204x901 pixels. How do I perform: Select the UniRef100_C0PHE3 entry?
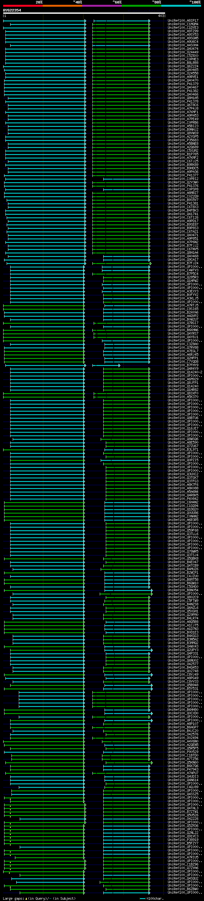(183, 59)
